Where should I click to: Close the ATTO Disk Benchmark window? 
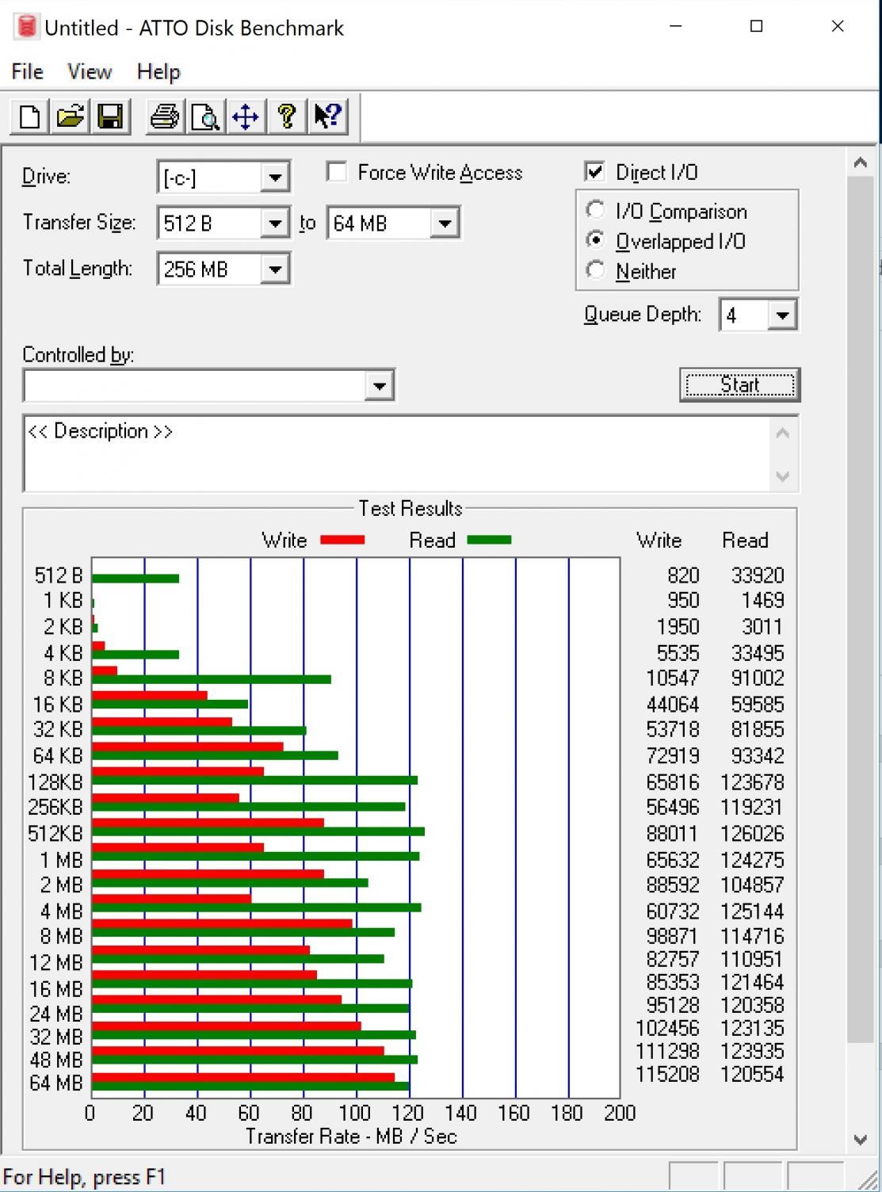tap(838, 26)
